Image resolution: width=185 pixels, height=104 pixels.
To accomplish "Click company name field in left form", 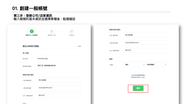I will click(x=59, y=95).
